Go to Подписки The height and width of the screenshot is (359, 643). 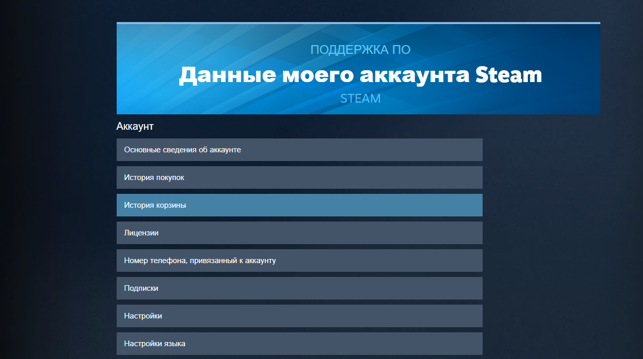[299, 288]
